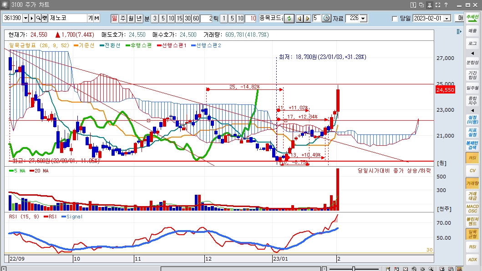Open the 2023-02-01 date picker dropdown
The width and height of the screenshot is (482, 271).
click(x=446, y=19)
